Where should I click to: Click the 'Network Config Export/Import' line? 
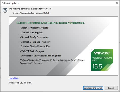(x=35, y=42)
